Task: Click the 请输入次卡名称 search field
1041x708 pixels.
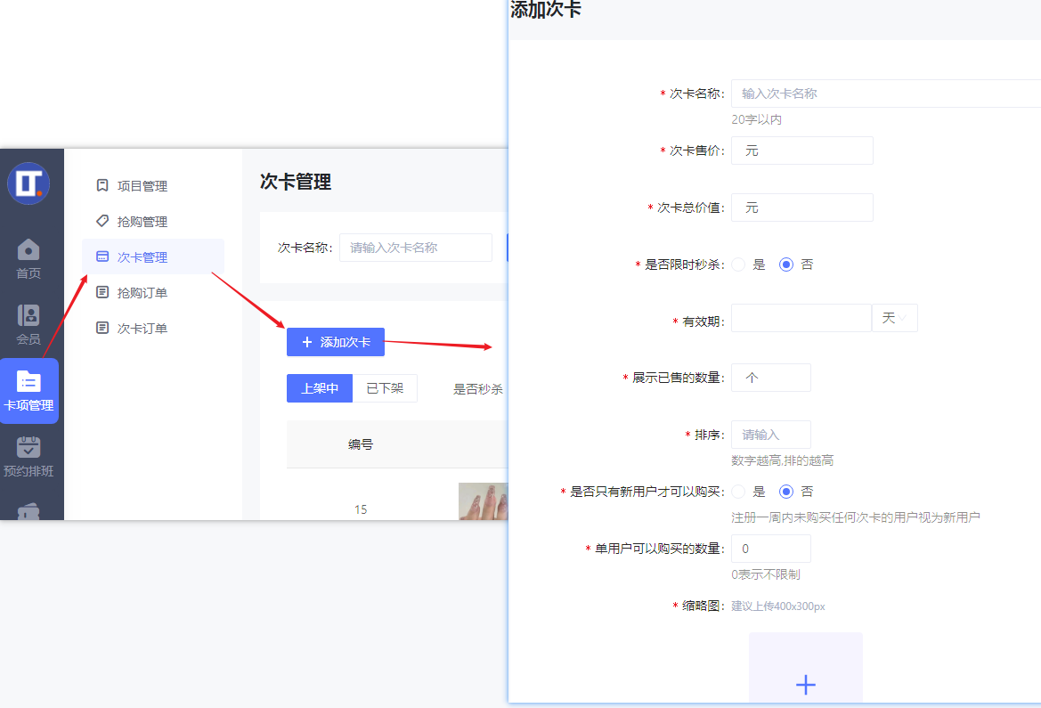Action: [x=416, y=248]
